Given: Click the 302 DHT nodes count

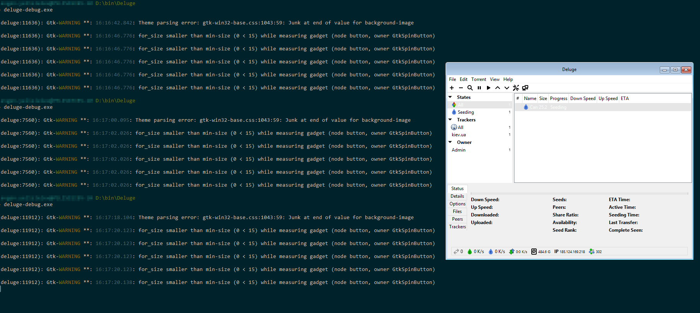Looking at the screenshot, I should pos(599,252).
